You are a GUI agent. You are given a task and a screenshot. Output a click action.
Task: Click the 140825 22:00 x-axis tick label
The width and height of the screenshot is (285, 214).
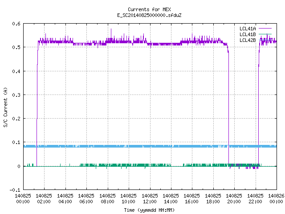[x=255, y=198]
